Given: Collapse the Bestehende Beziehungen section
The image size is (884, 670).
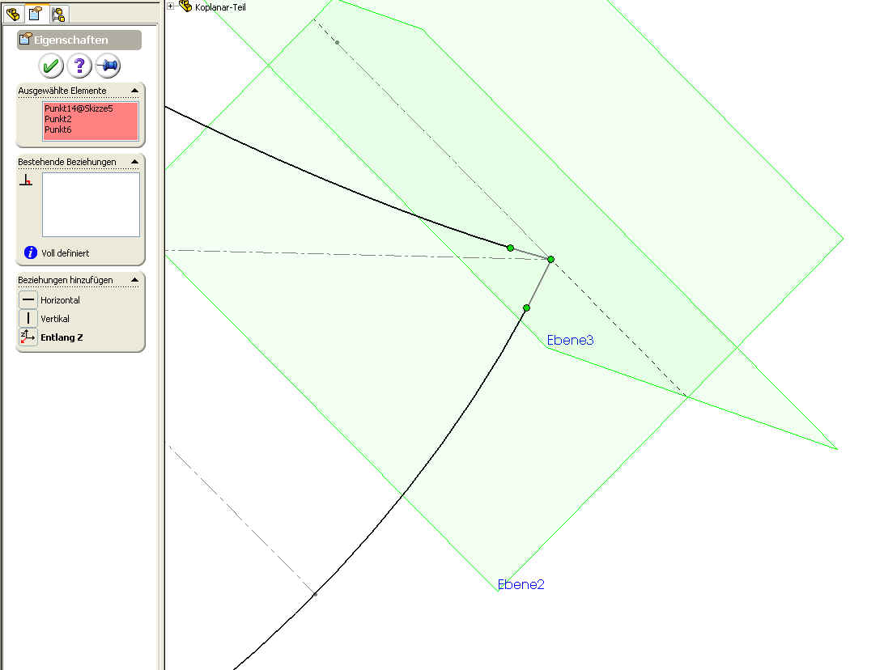Looking at the screenshot, I should (134, 162).
